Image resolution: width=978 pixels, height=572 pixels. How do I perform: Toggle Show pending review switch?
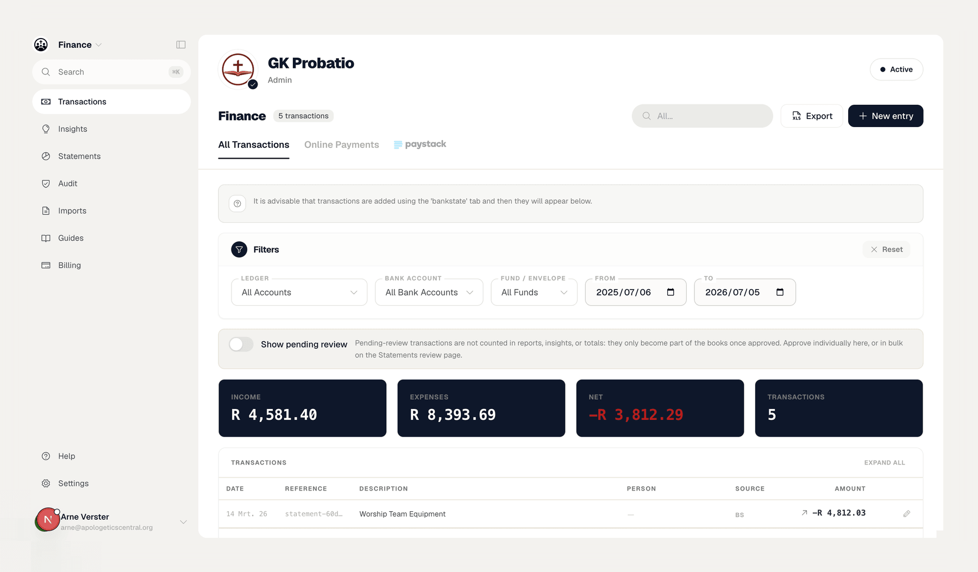(x=241, y=344)
